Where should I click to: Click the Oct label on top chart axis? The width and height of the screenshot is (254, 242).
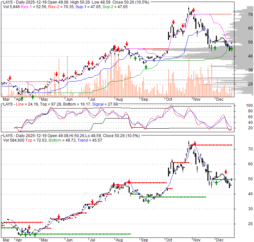click(x=169, y=99)
